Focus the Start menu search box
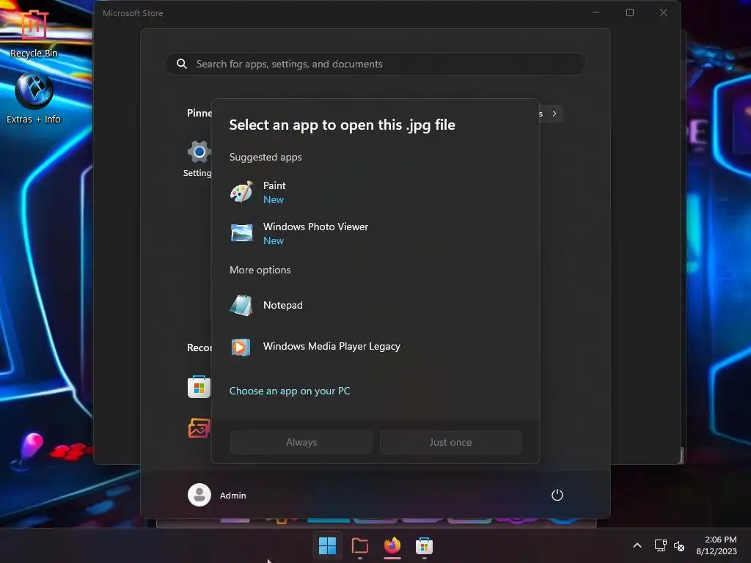 (375, 64)
